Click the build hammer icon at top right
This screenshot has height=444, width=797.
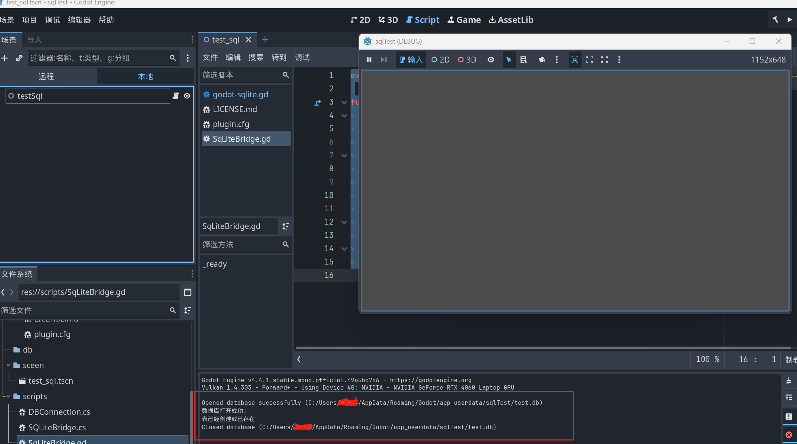coord(775,20)
